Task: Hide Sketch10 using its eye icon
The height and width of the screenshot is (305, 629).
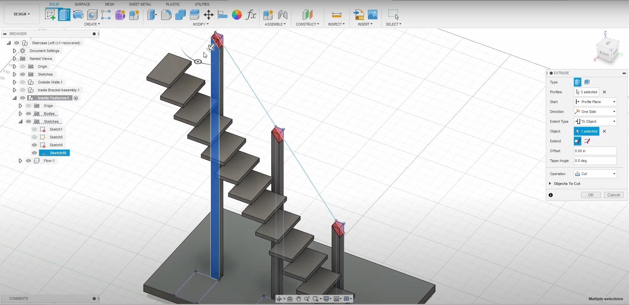Action: [34, 153]
